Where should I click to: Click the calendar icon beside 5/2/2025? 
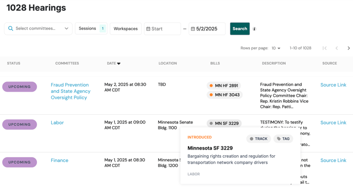pyautogui.click(x=193, y=29)
